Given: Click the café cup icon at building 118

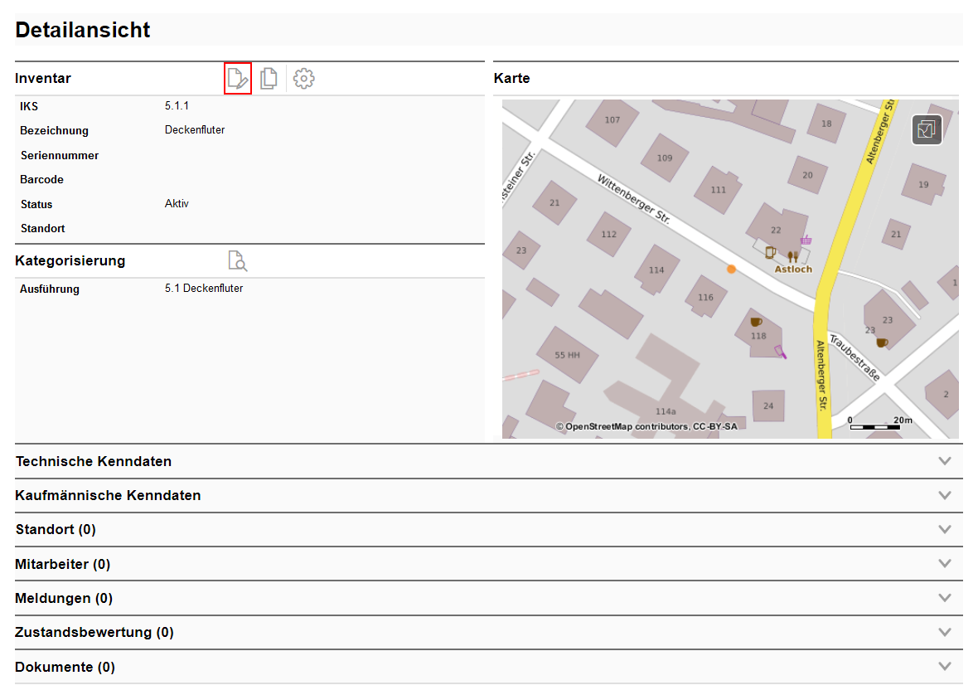Looking at the screenshot, I should click(755, 322).
